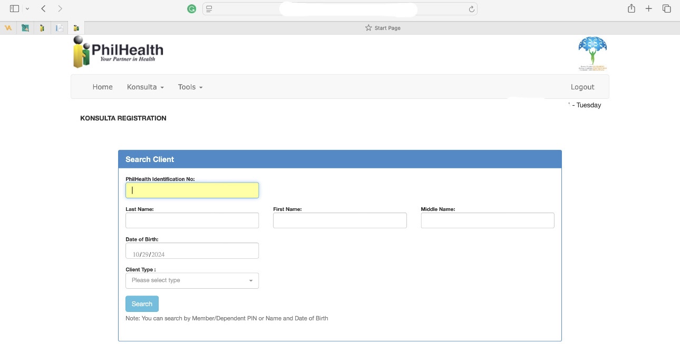Go forward to the next page
This screenshot has width=680, height=344.
[x=60, y=9]
